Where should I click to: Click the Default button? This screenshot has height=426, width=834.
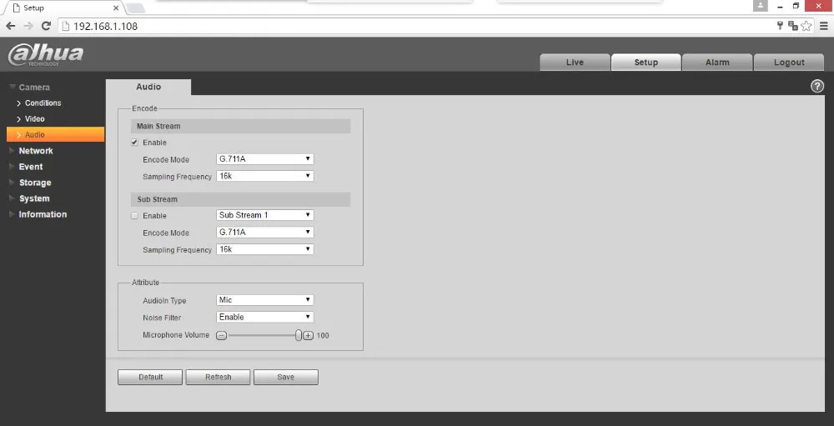(x=150, y=377)
